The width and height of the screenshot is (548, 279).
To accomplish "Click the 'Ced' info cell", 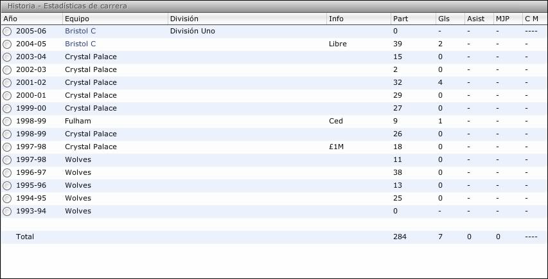I will click(336, 121).
